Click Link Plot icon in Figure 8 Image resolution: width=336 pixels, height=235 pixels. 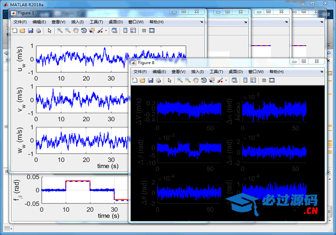(x=234, y=80)
